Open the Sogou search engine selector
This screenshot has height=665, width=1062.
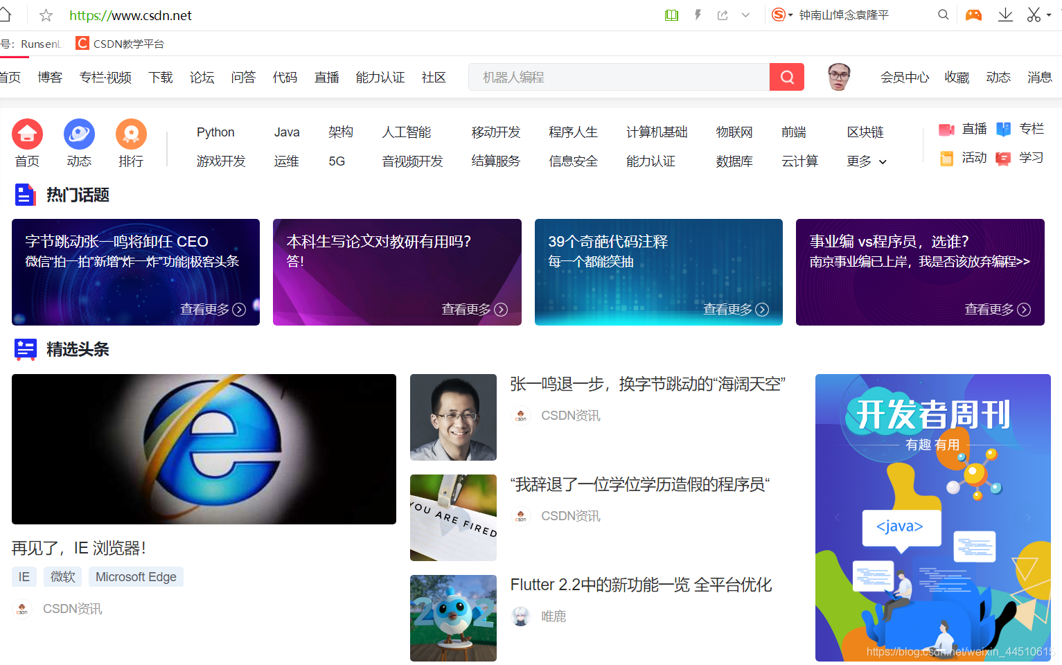(x=782, y=15)
